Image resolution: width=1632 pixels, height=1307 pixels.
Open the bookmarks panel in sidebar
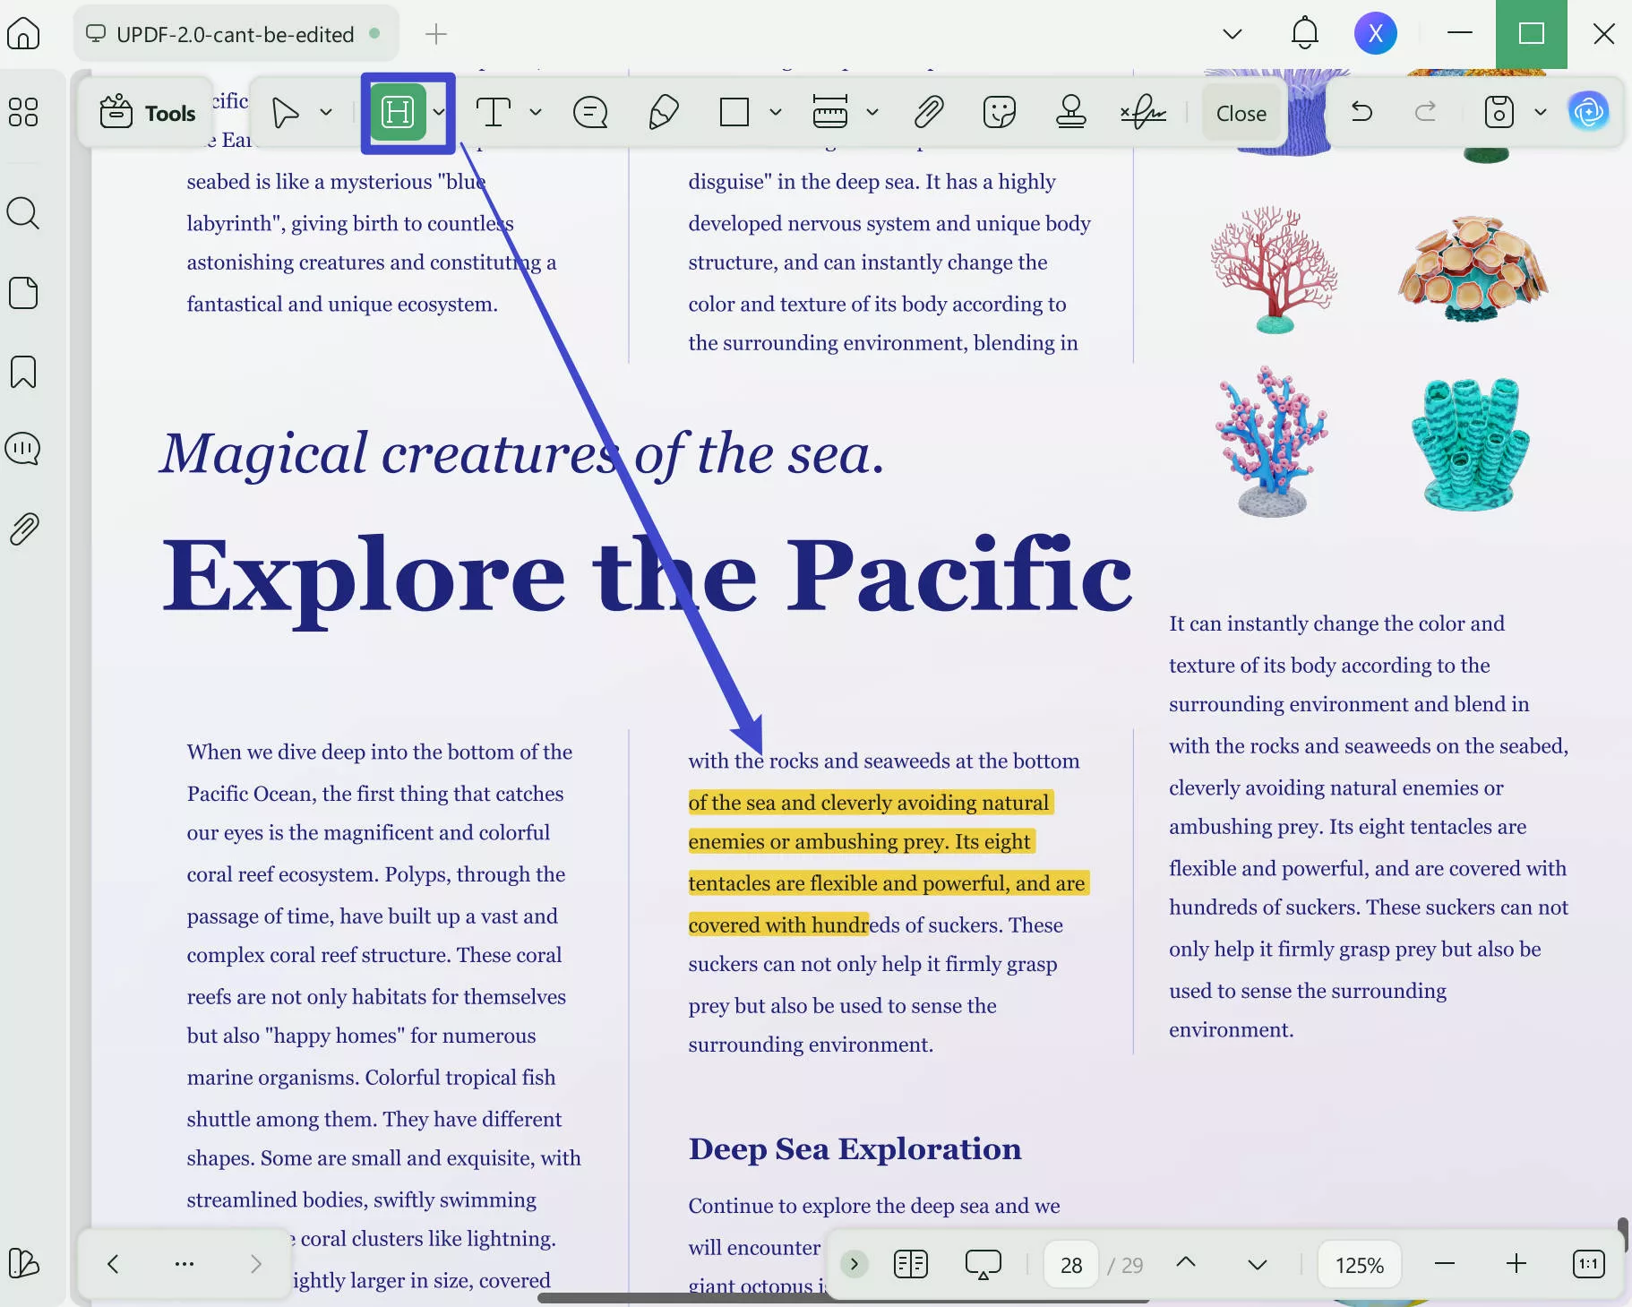23,372
